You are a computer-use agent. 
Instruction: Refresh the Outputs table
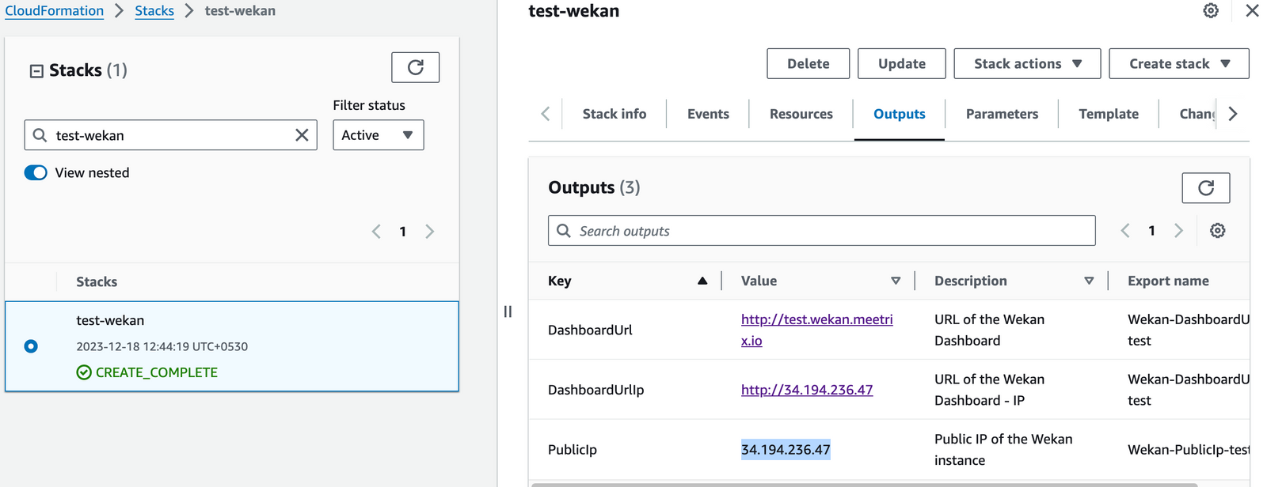tap(1205, 188)
